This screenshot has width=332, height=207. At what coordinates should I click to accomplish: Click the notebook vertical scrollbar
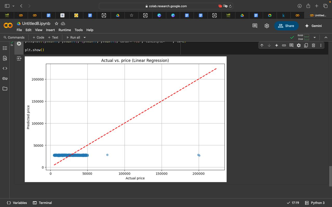click(x=330, y=176)
